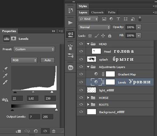
Task: Collapse the HEAD group
Action: pyautogui.click(x=88, y=44)
